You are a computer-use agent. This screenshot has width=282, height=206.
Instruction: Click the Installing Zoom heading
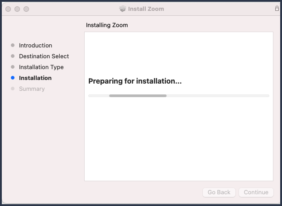(107, 25)
